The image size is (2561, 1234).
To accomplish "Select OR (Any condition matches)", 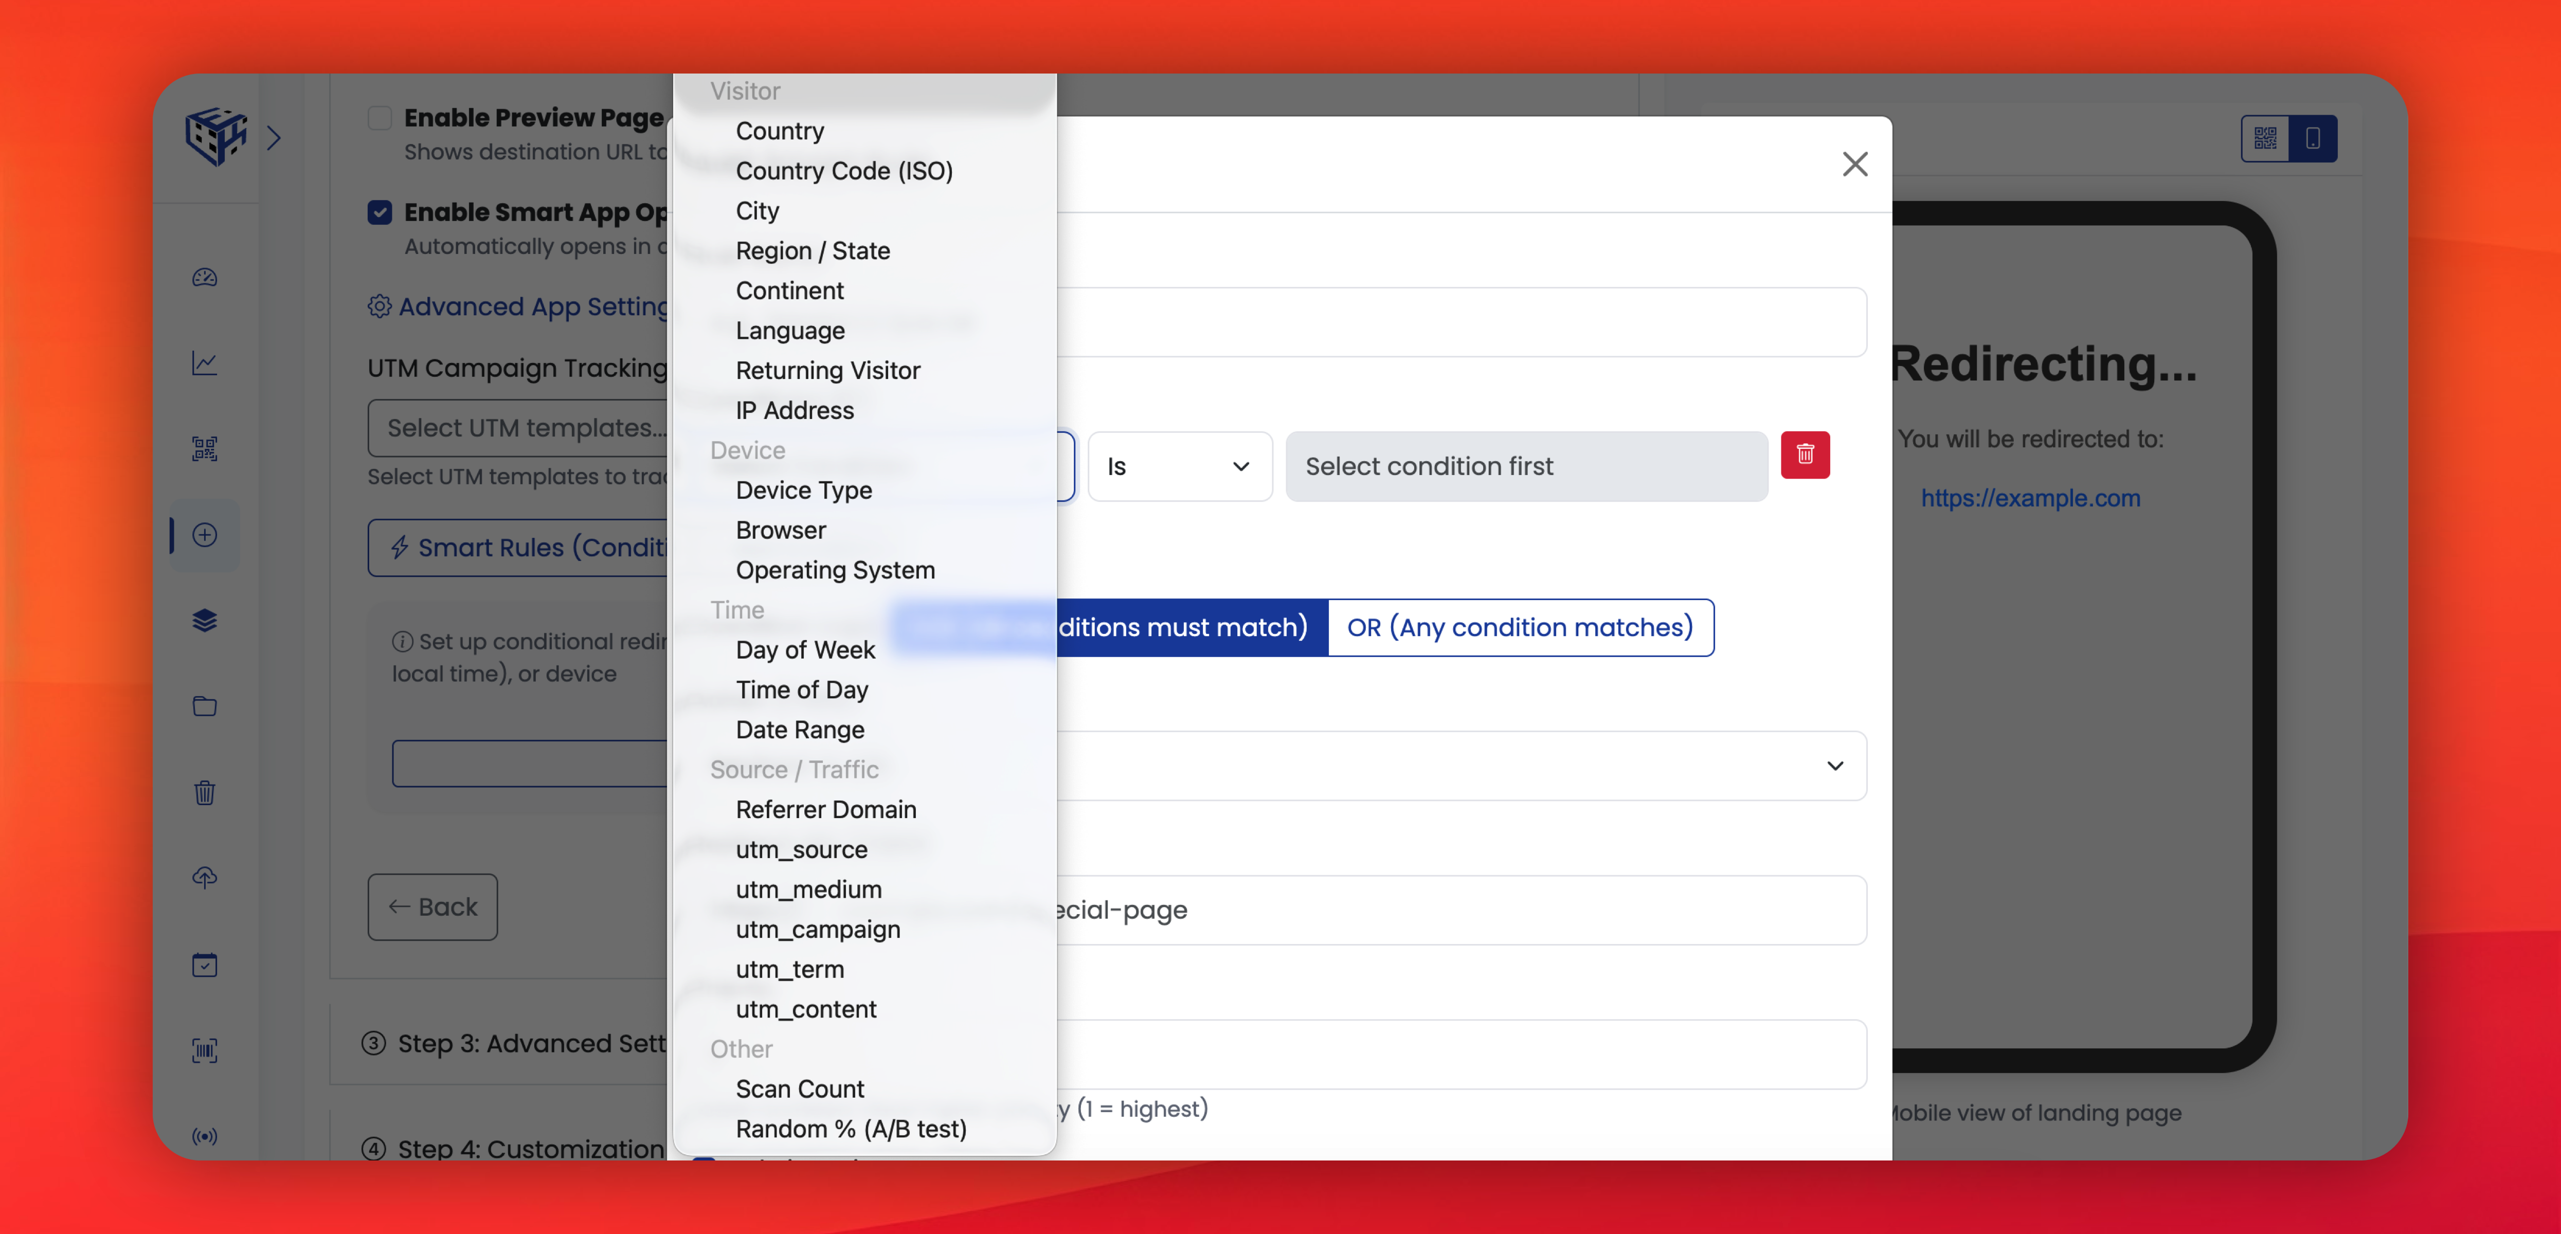I will click(x=1520, y=627).
